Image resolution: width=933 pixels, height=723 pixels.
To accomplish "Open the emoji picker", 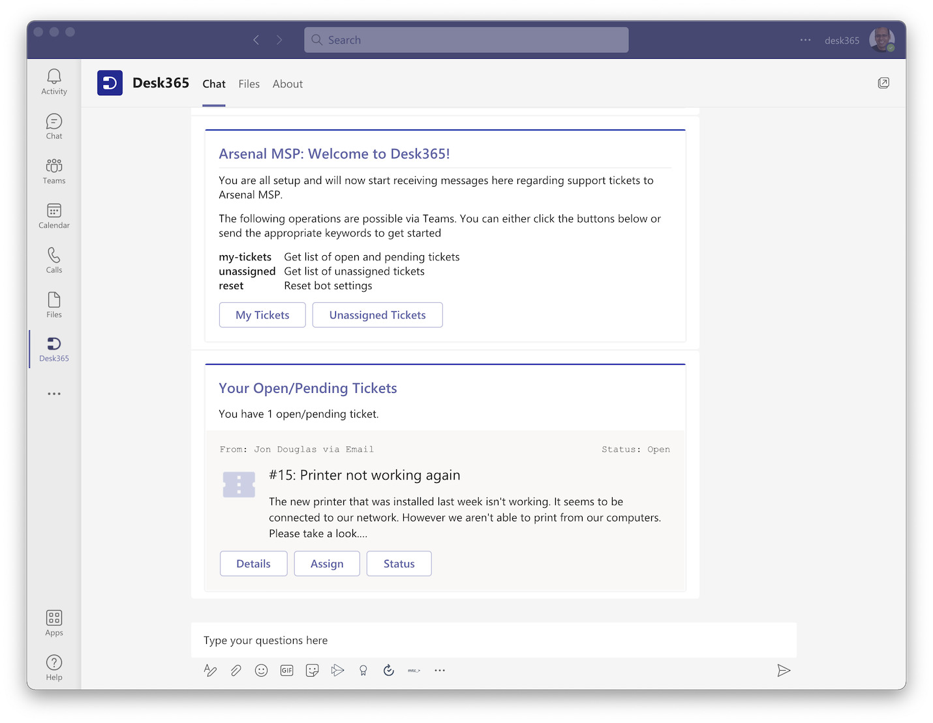I will coord(261,670).
